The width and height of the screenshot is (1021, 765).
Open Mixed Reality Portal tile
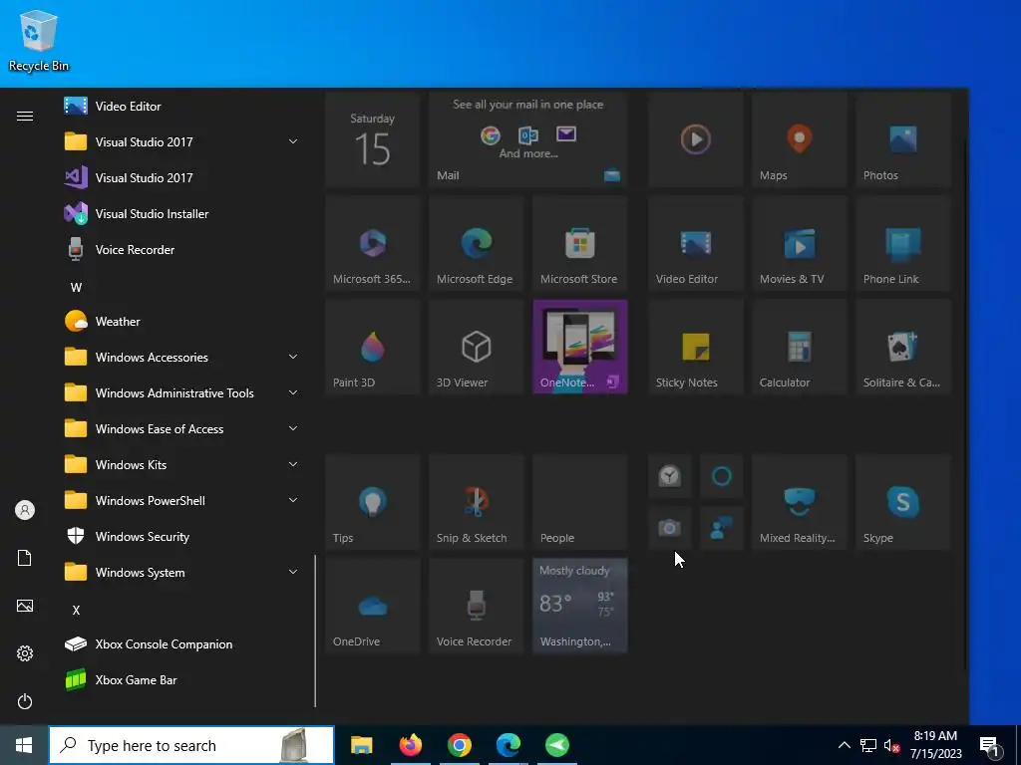tap(799, 502)
